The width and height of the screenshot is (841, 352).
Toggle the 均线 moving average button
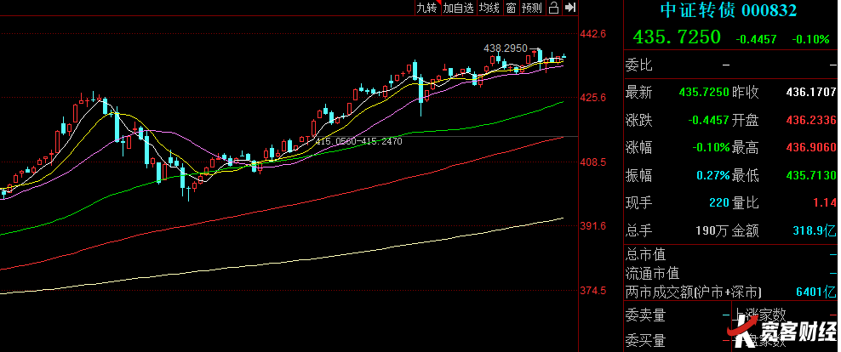[489, 8]
